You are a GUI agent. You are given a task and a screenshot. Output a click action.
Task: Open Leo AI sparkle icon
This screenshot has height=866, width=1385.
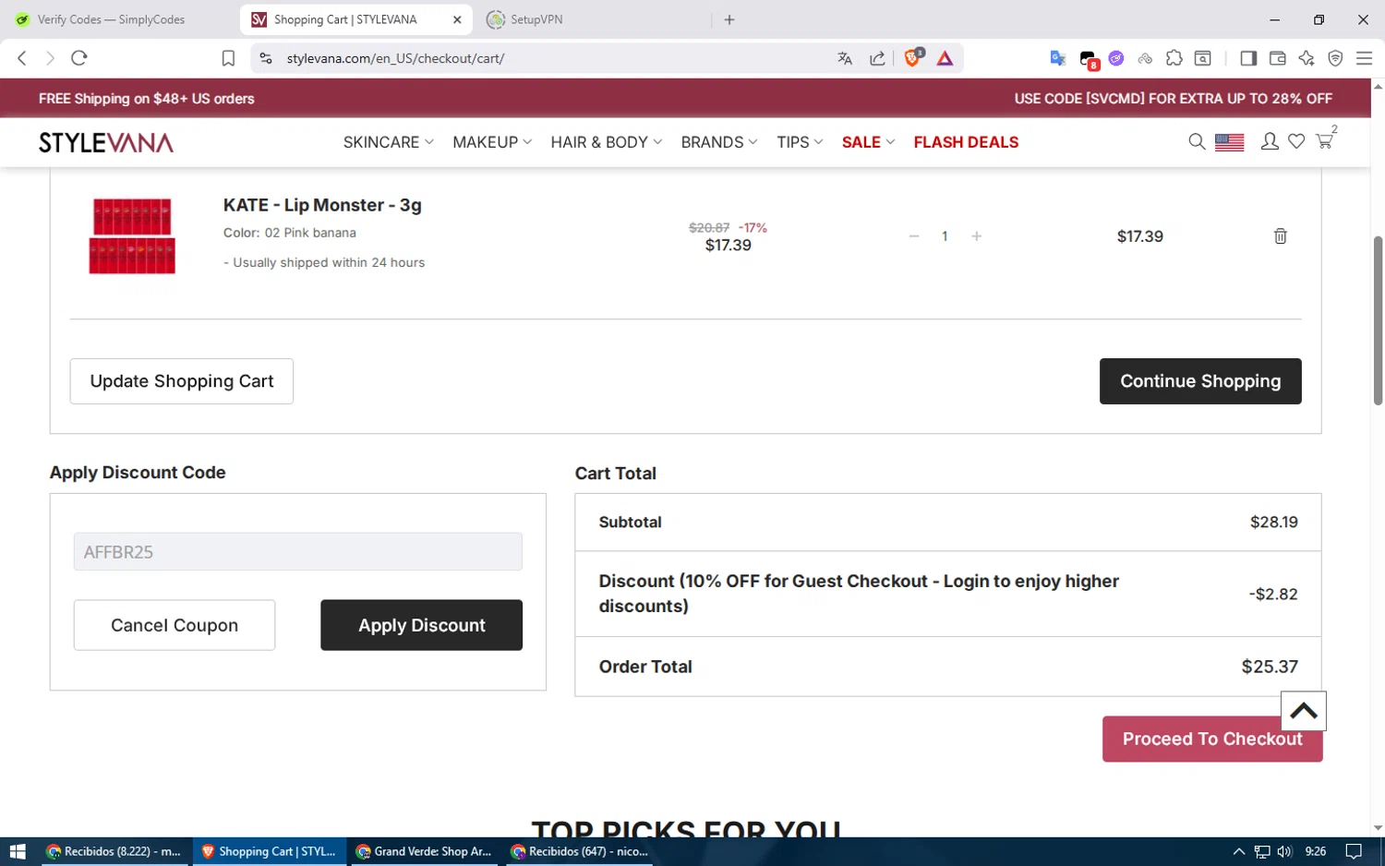point(1307,58)
